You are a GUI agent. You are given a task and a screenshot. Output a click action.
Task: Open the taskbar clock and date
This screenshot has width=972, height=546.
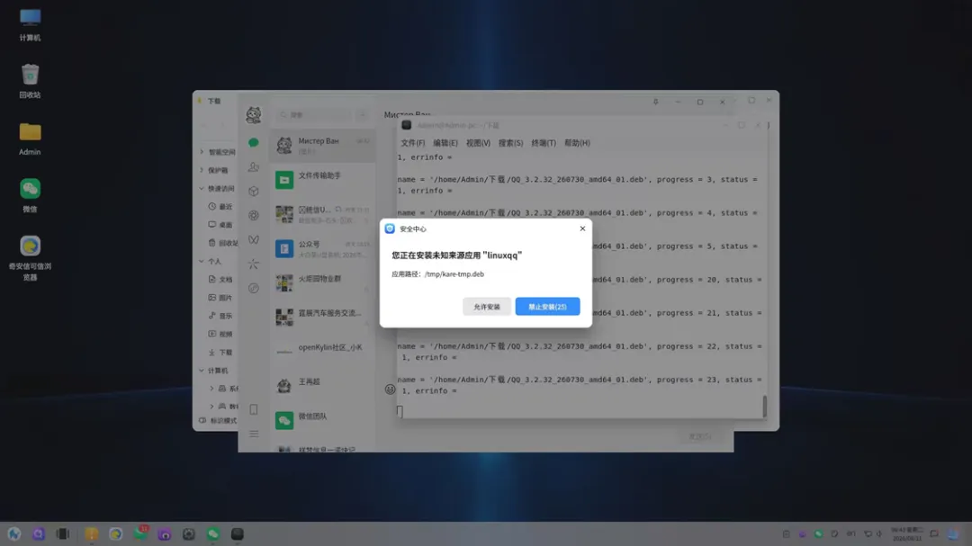point(907,534)
